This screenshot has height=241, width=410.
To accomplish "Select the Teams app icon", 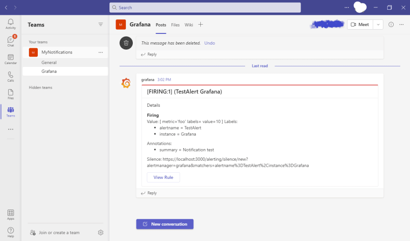I will click(10, 112).
